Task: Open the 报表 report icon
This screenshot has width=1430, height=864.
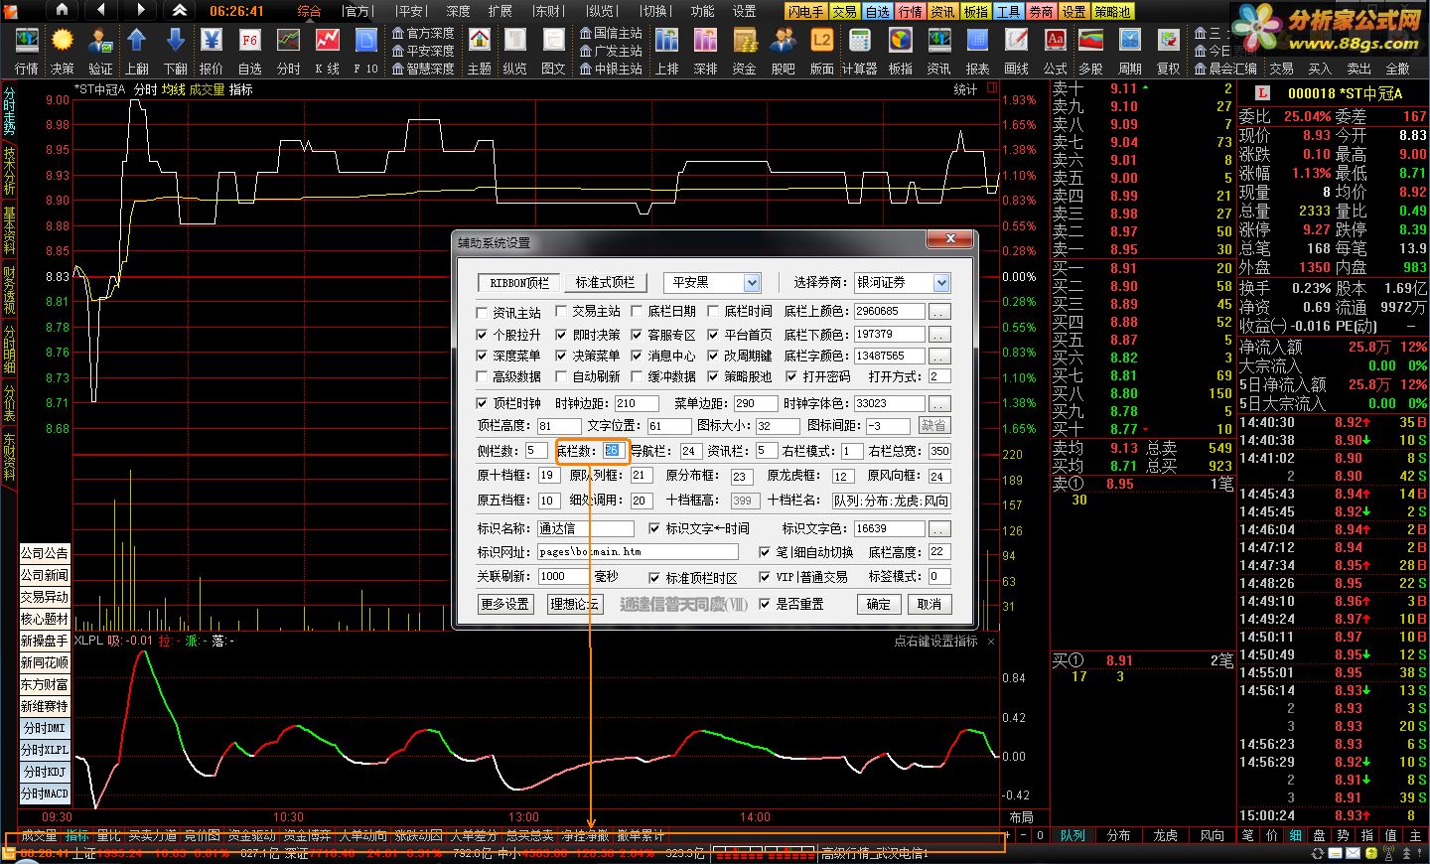Action: [x=978, y=50]
